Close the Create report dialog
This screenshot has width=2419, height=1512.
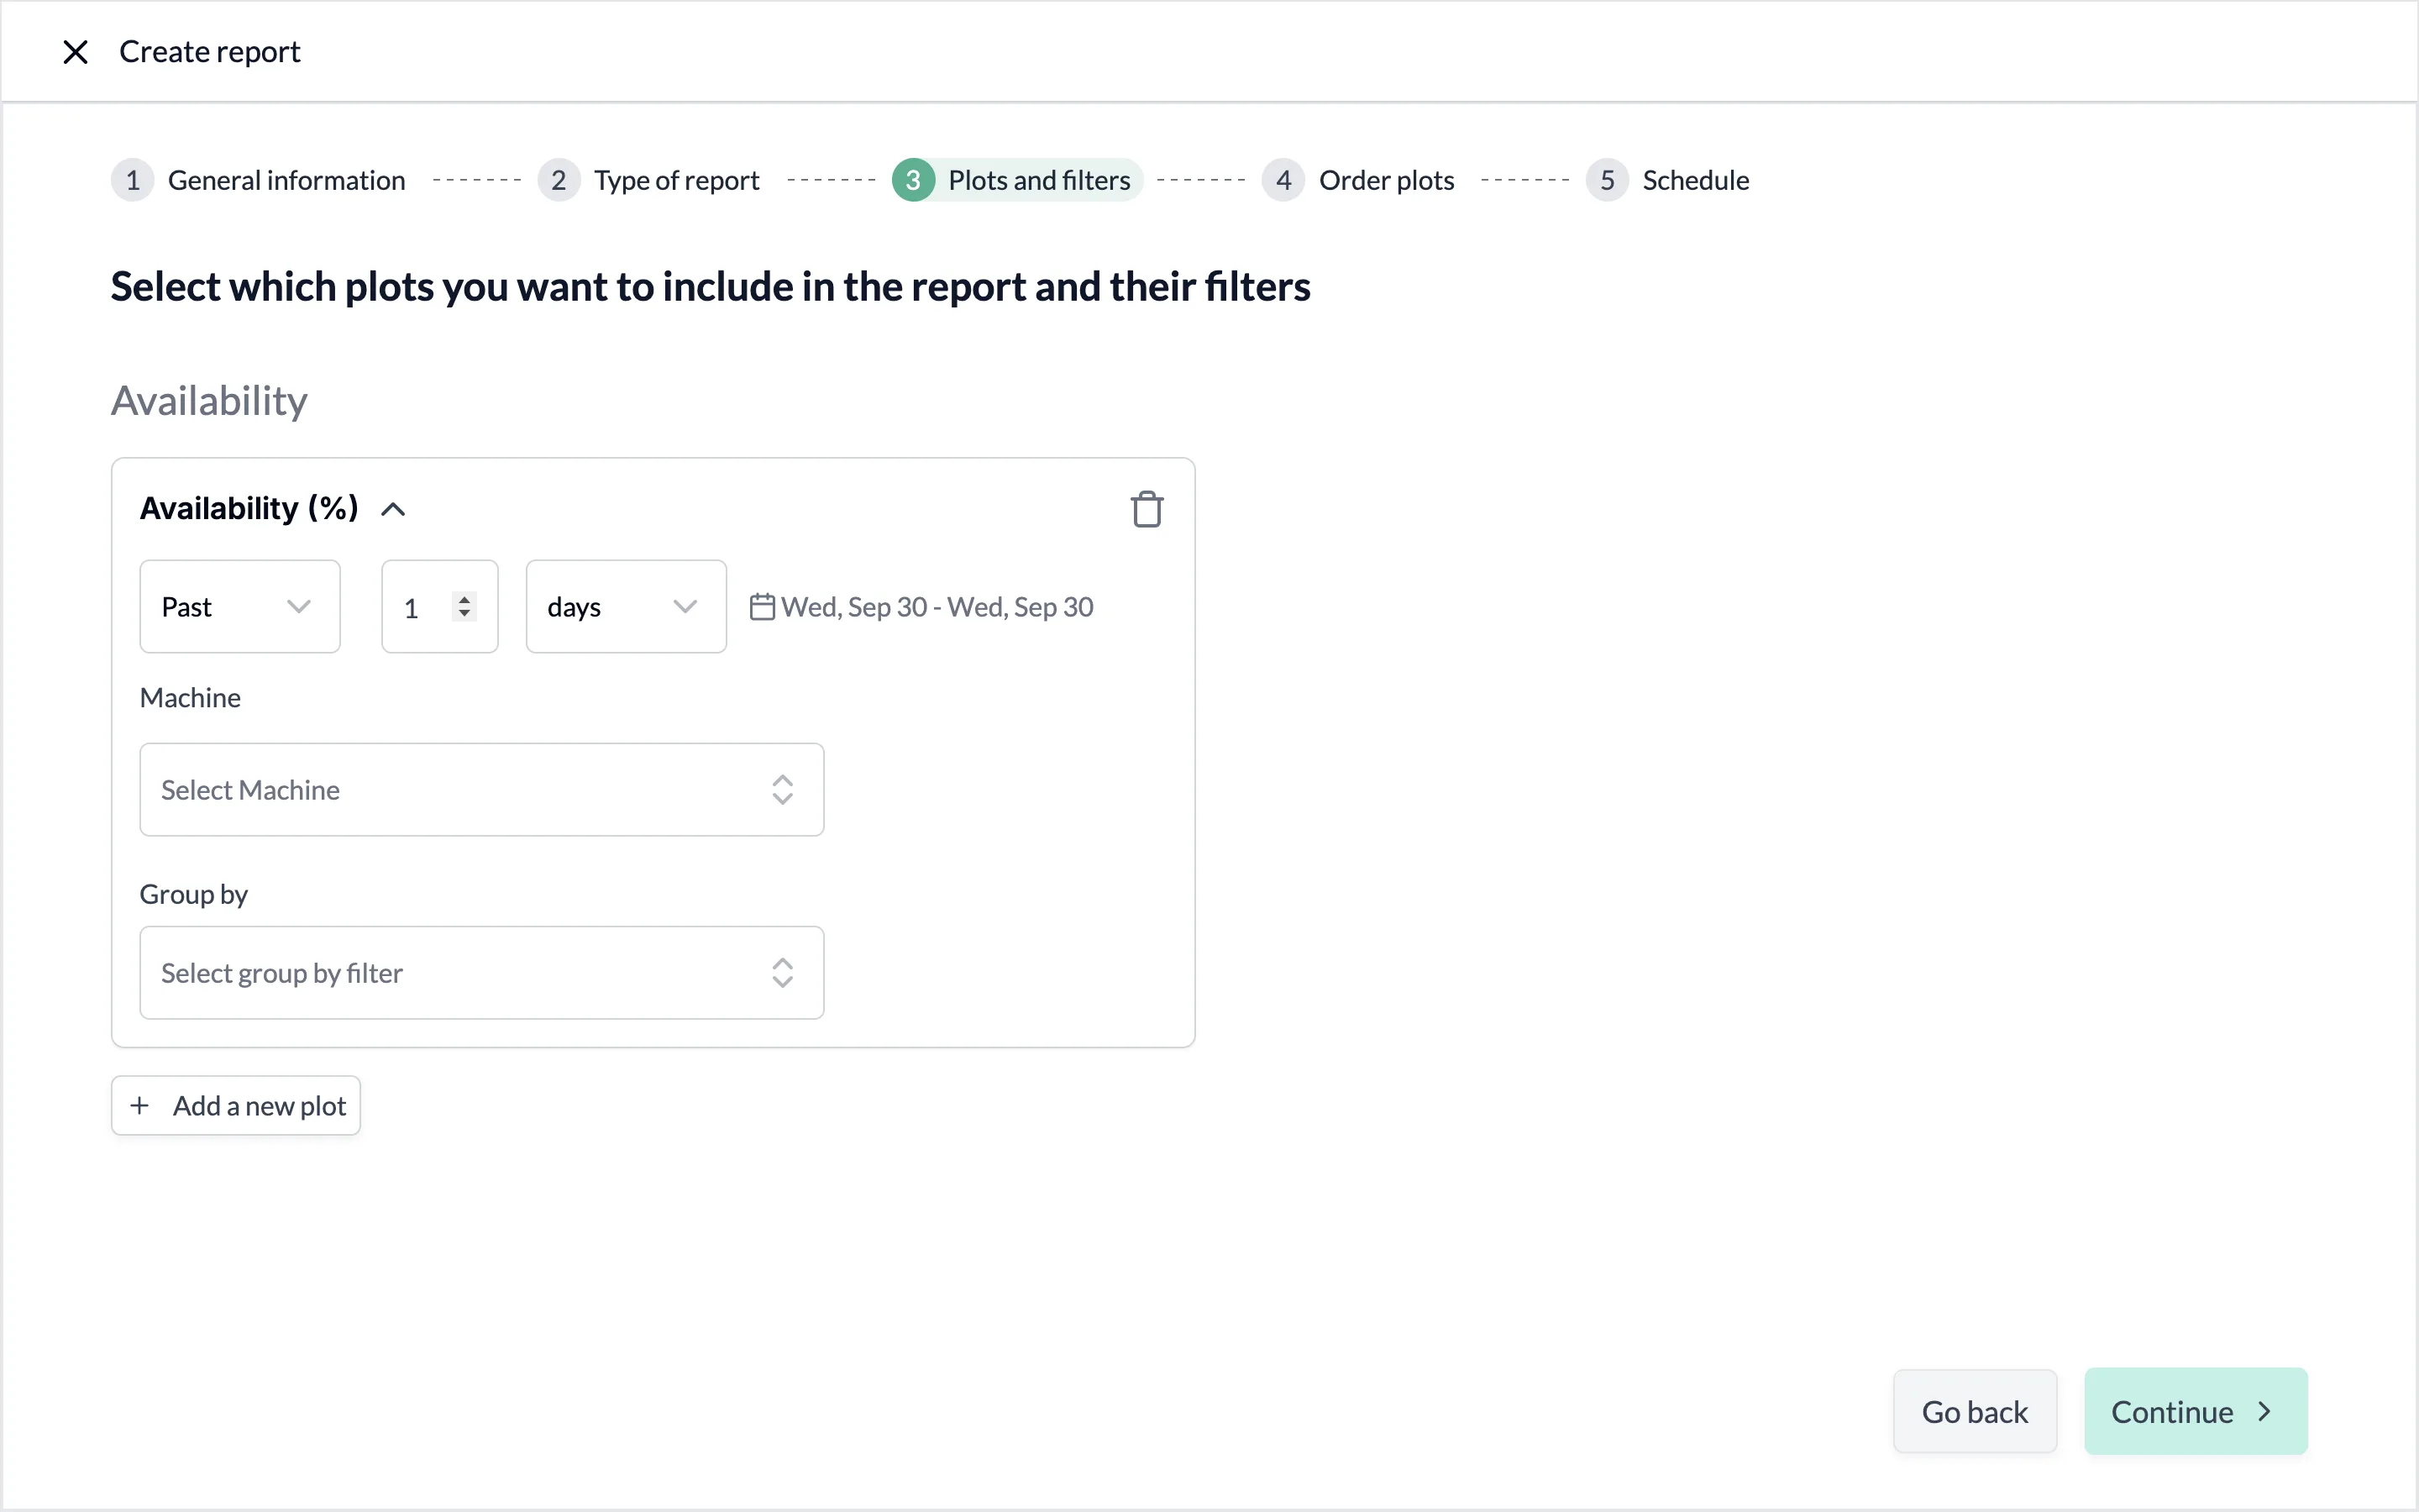pyautogui.click(x=75, y=52)
